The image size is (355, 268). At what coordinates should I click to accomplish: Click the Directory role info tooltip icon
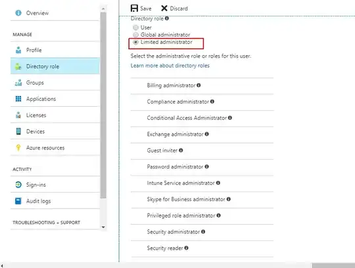(167, 18)
